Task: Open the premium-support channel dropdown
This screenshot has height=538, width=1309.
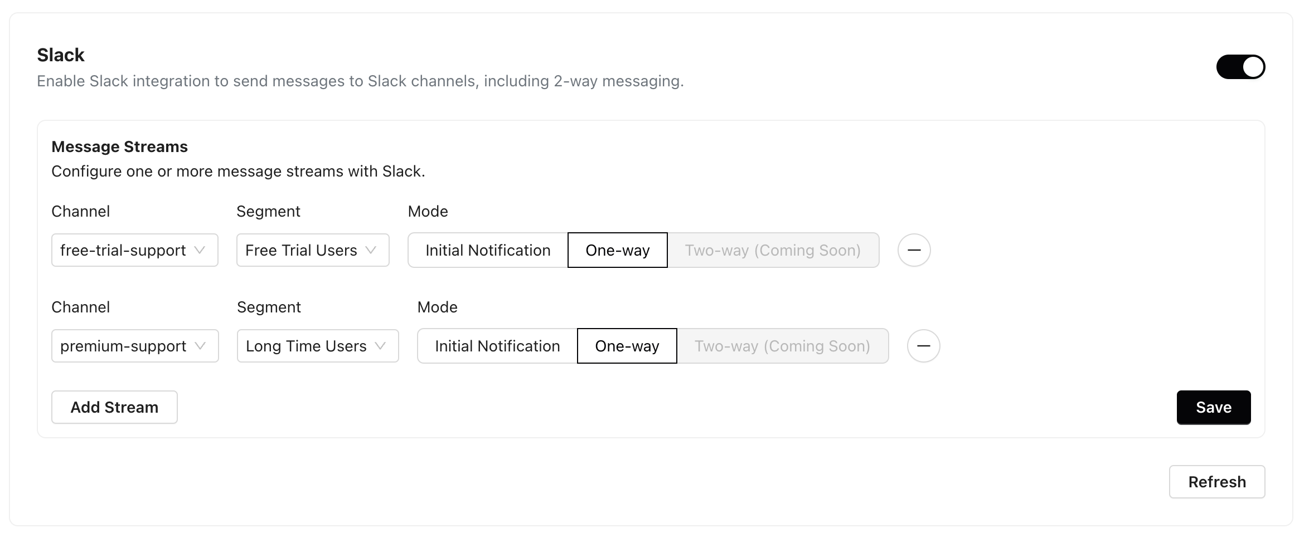Action: (x=135, y=346)
